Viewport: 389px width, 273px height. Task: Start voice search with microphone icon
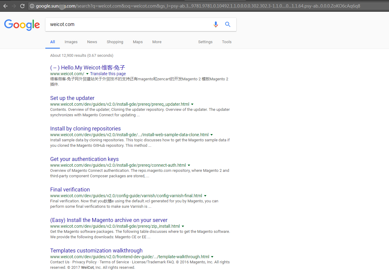[x=216, y=24]
